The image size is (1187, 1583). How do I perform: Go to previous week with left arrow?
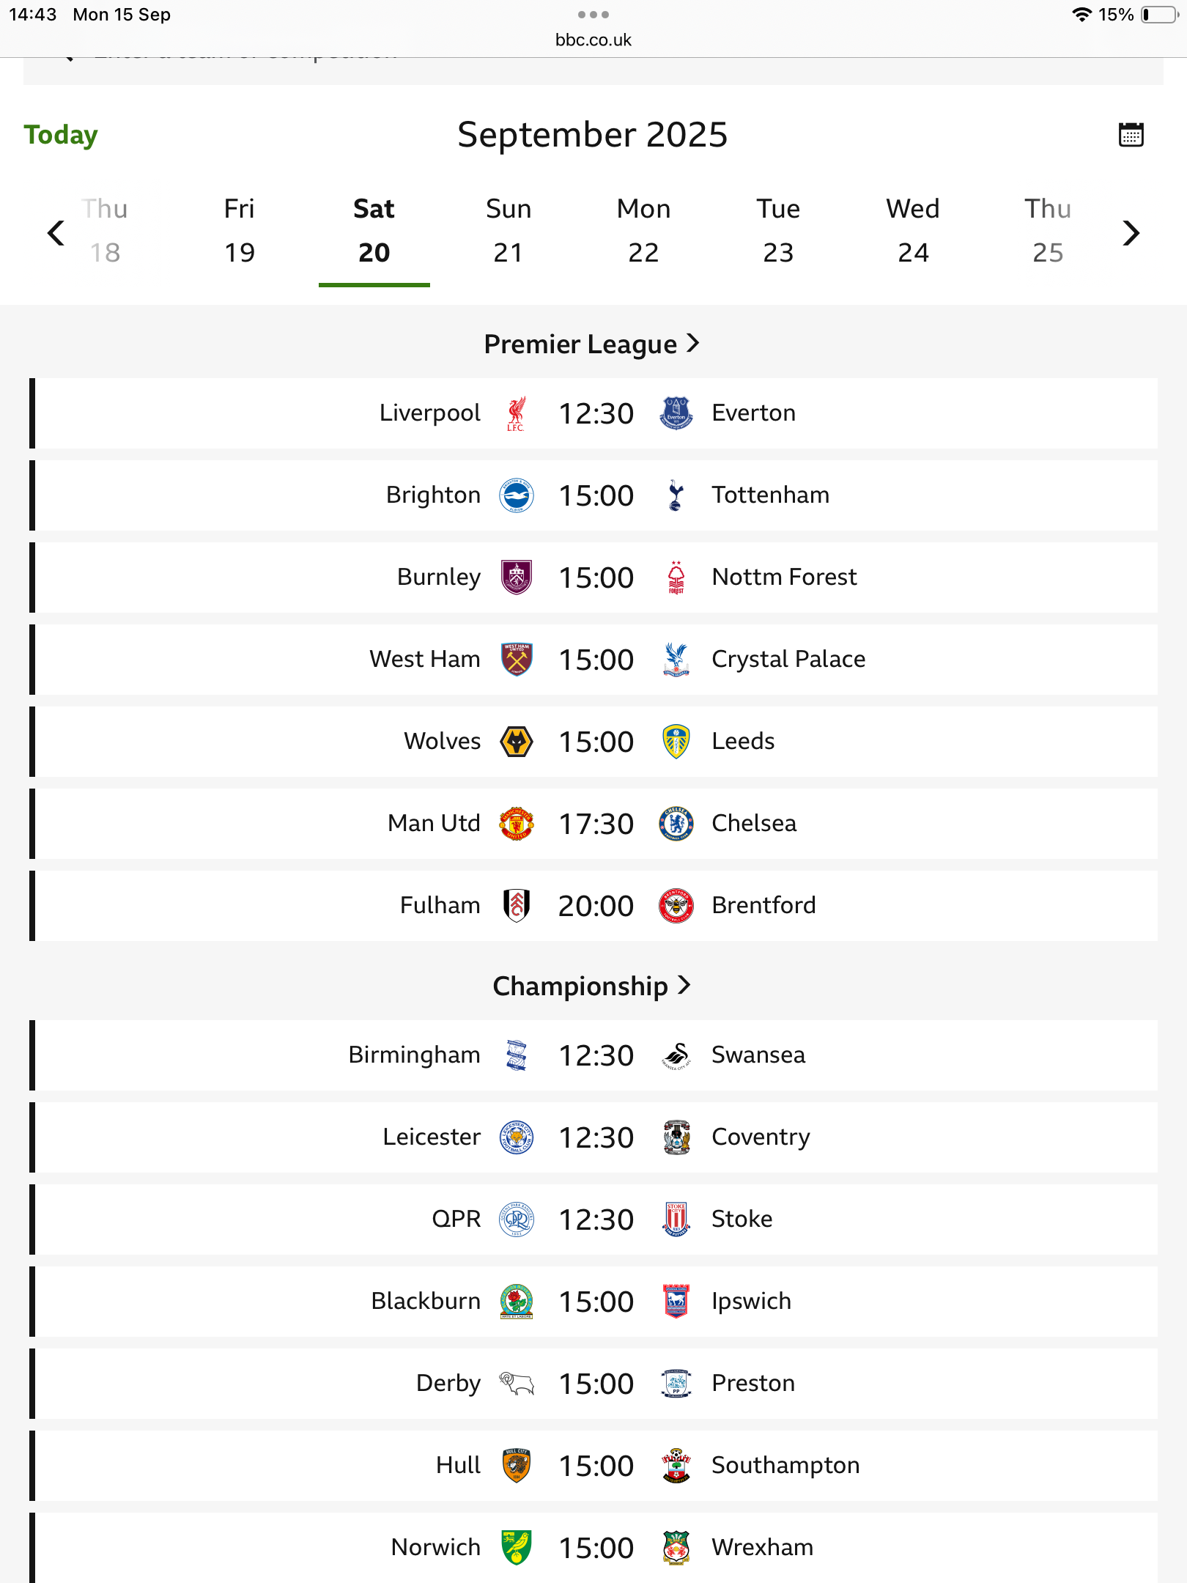[x=56, y=233]
